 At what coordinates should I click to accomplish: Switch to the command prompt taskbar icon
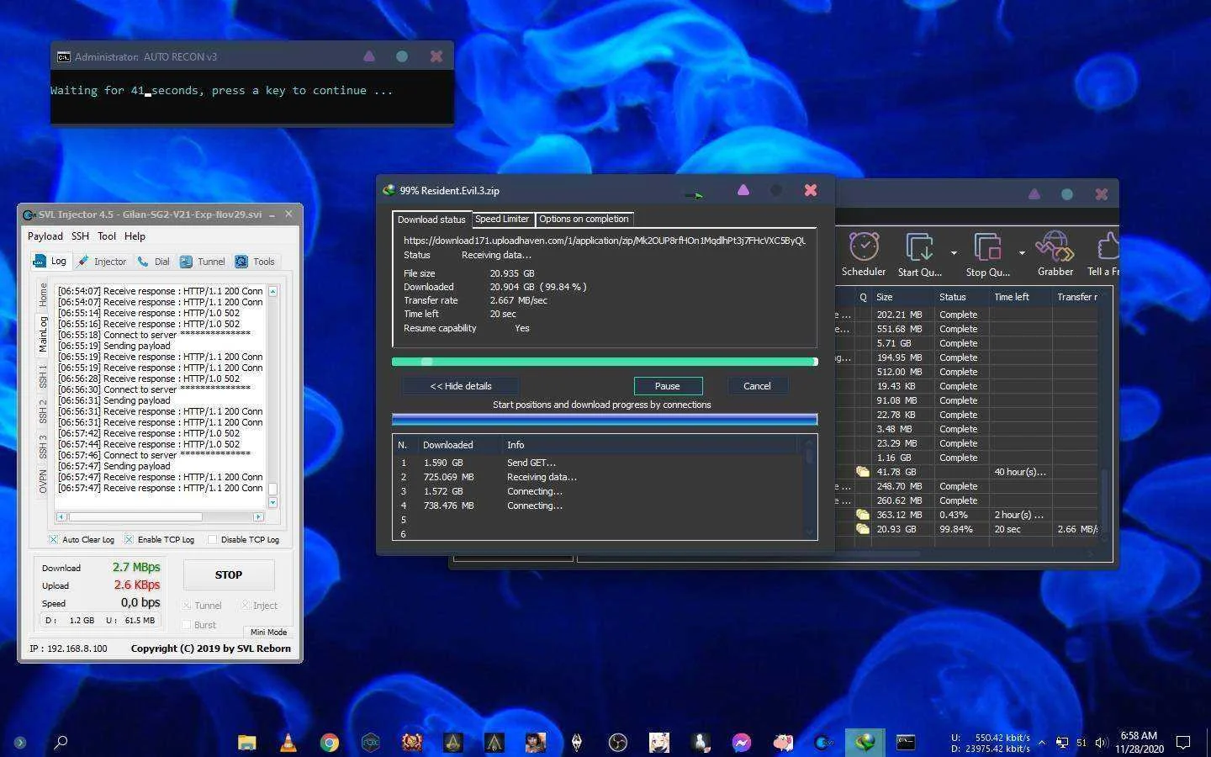pos(906,742)
